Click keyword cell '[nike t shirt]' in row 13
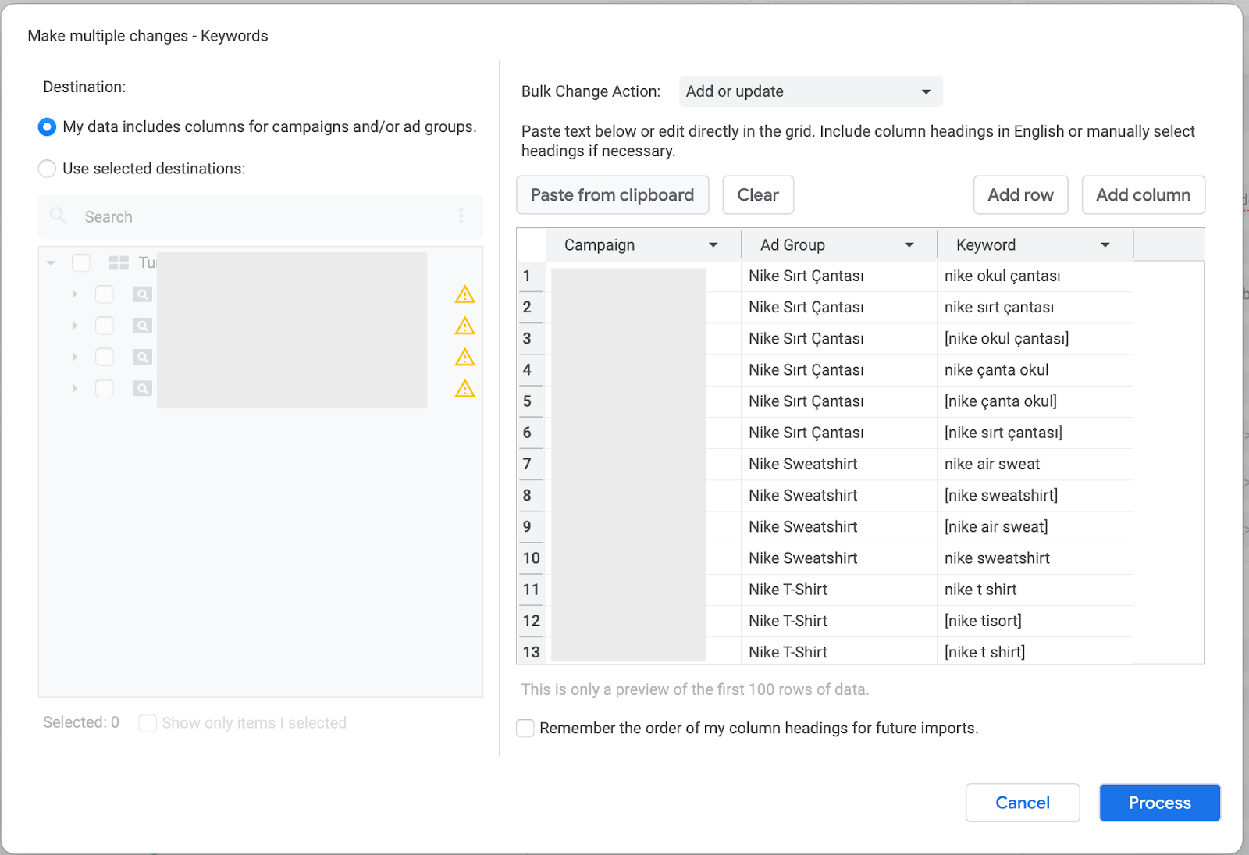Image resolution: width=1249 pixels, height=855 pixels. click(x=1034, y=652)
